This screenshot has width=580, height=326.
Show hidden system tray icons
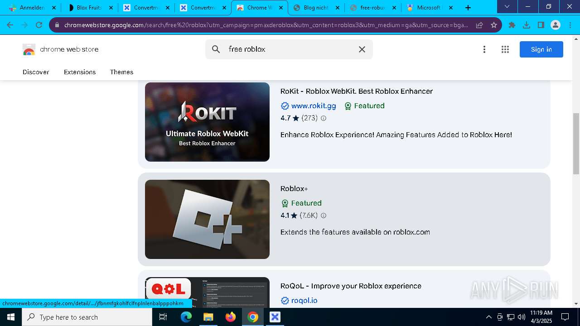(488, 317)
